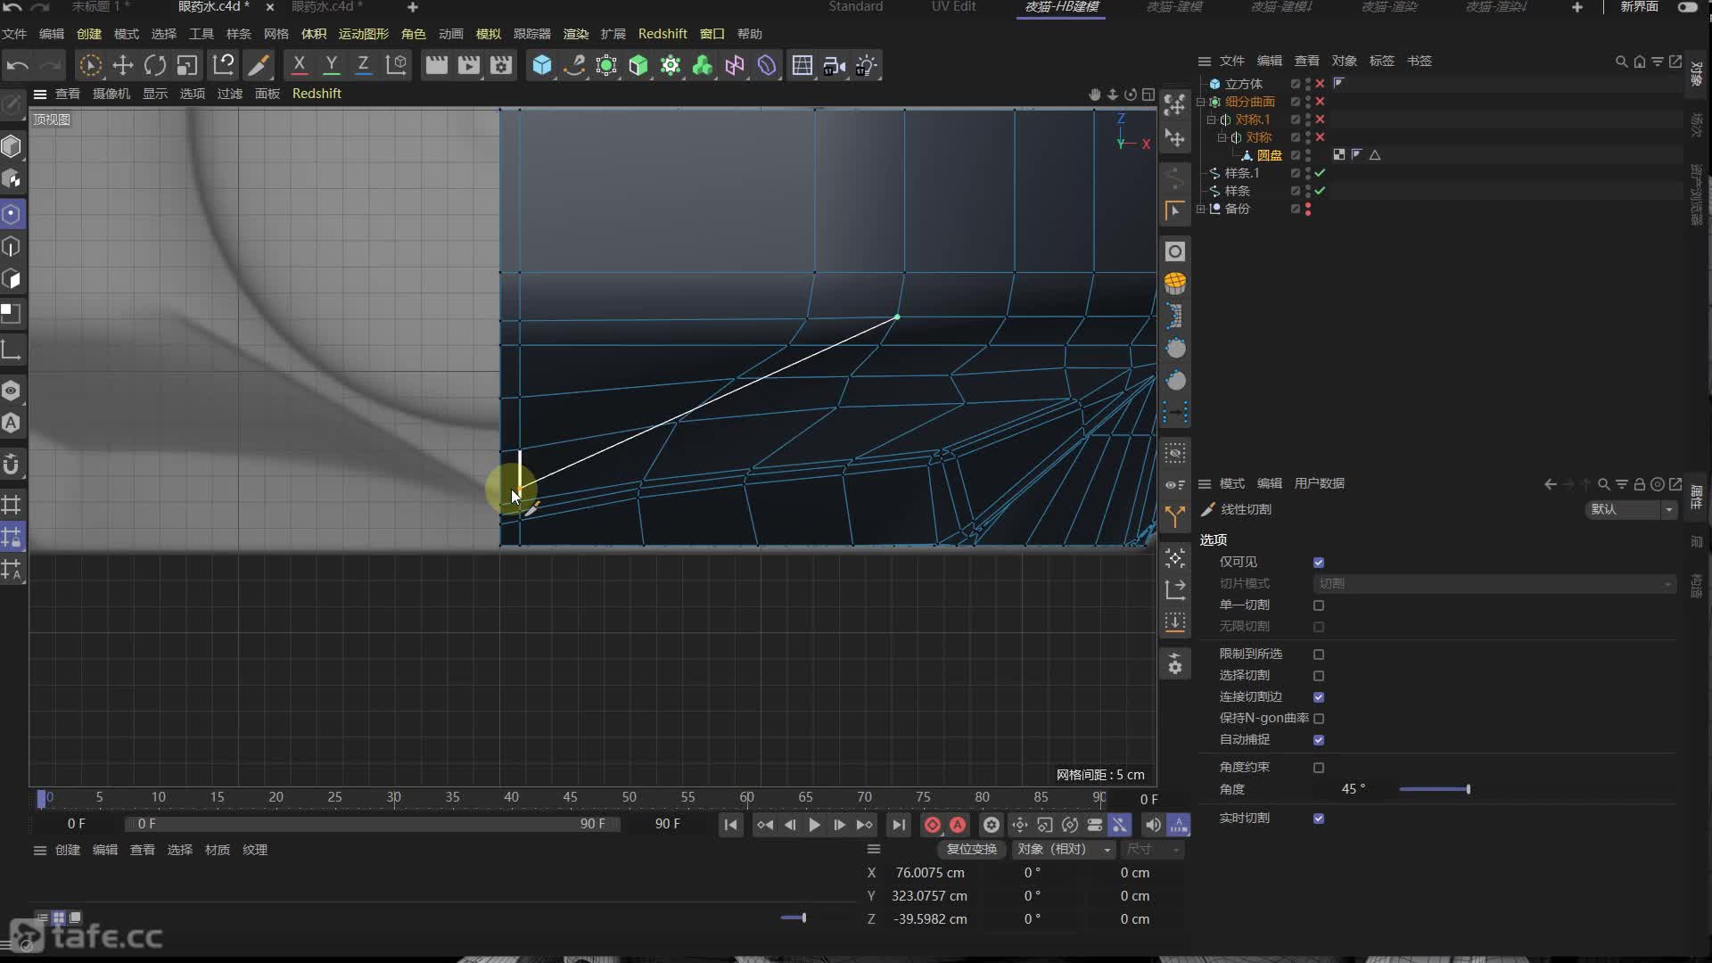Click the 新界面 button
The image size is (1712, 963).
pos(1639,7)
